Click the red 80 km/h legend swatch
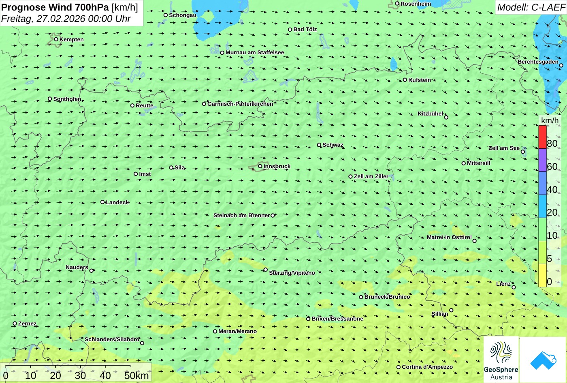The image size is (567, 383). [542, 137]
